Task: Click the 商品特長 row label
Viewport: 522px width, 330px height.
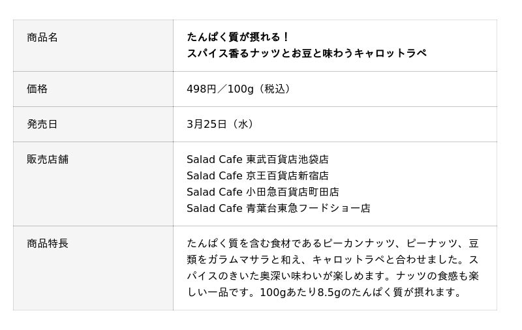Action: click(48, 244)
